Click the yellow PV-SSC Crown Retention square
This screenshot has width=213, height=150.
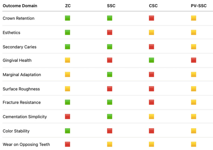(x=194, y=18)
